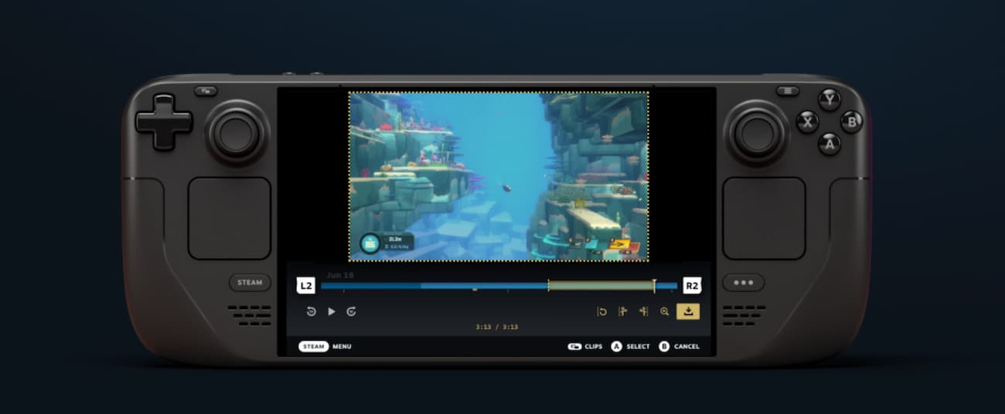Click the Y face button on the Deck

(x=830, y=100)
